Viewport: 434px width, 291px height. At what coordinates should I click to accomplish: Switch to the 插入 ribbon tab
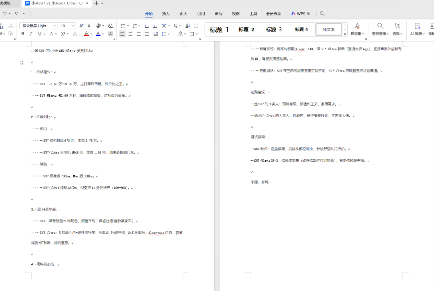[166, 14]
